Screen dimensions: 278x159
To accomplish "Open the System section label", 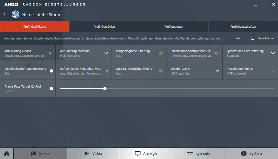I will [x=255, y=153].
